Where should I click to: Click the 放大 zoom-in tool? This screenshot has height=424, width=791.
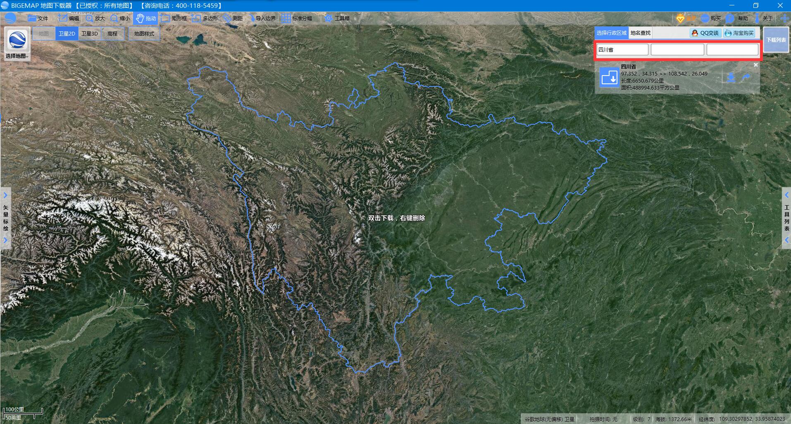point(95,18)
